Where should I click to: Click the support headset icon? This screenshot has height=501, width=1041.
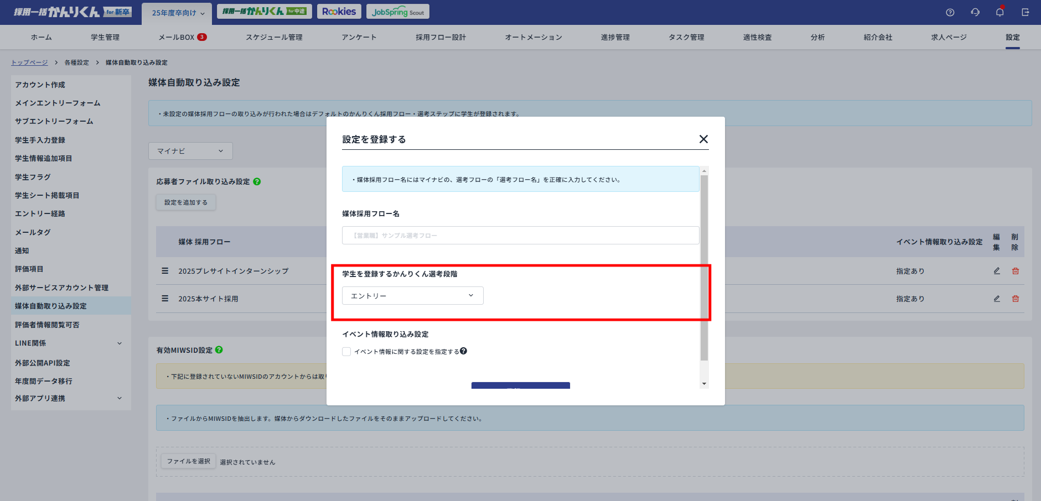pos(975,11)
